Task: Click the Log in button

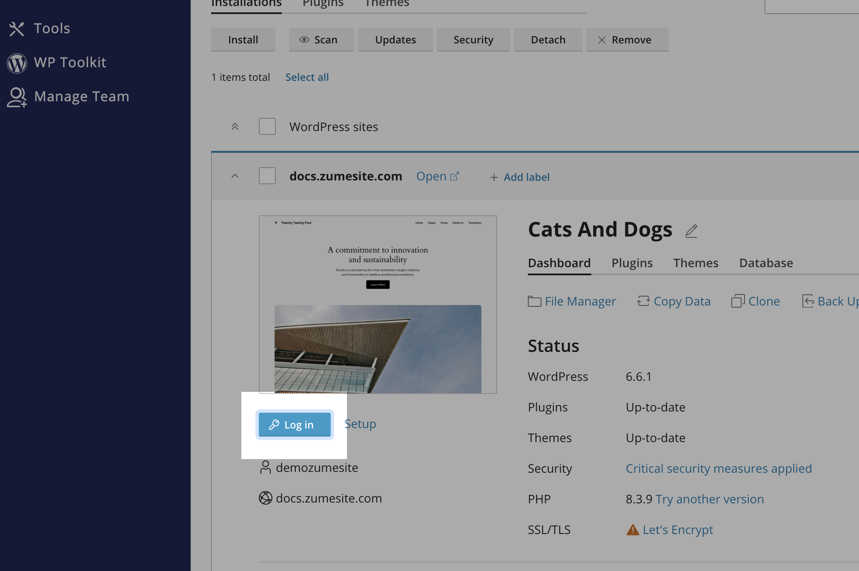Action: [x=295, y=424]
